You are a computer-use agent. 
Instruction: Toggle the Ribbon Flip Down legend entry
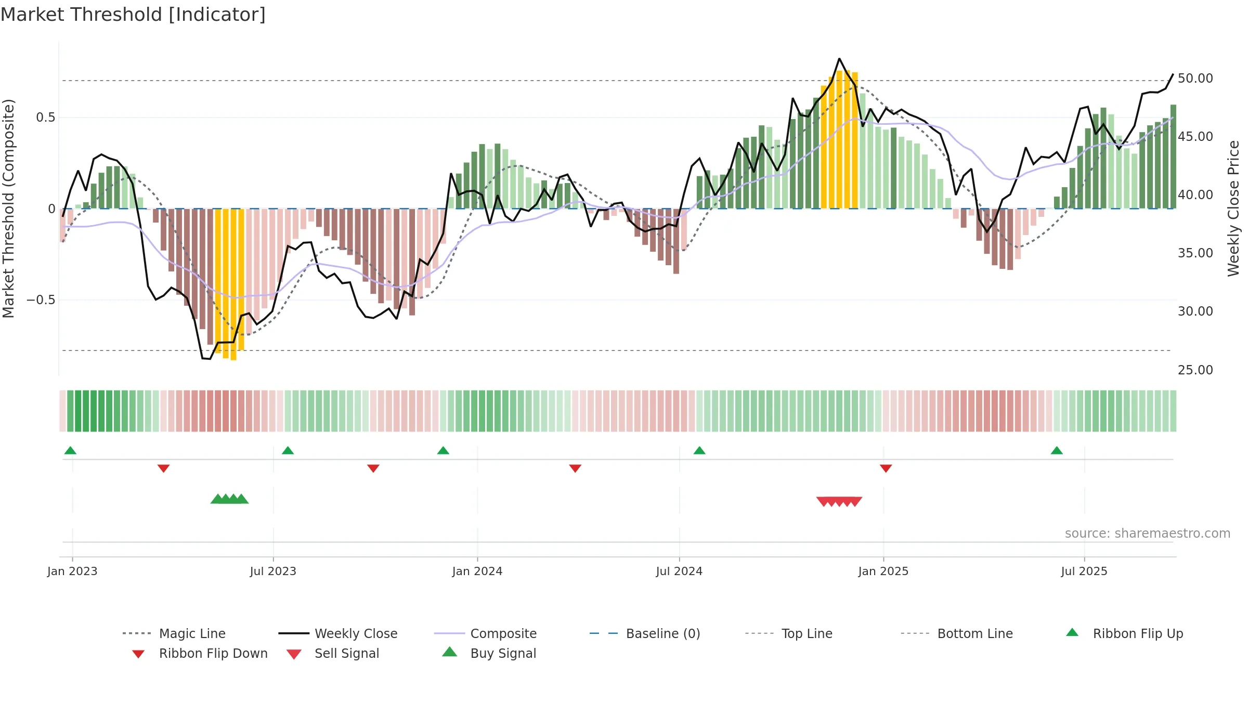[x=200, y=654]
